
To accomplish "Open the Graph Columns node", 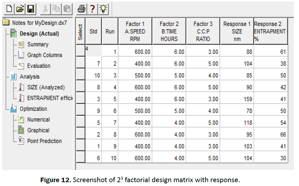I will point(45,55).
